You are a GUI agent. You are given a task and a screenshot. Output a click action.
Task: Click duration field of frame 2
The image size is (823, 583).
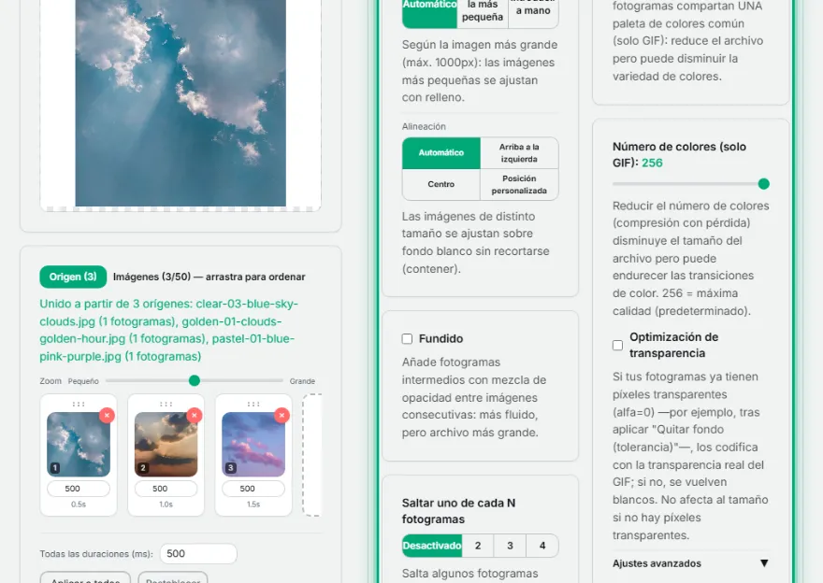(166, 489)
